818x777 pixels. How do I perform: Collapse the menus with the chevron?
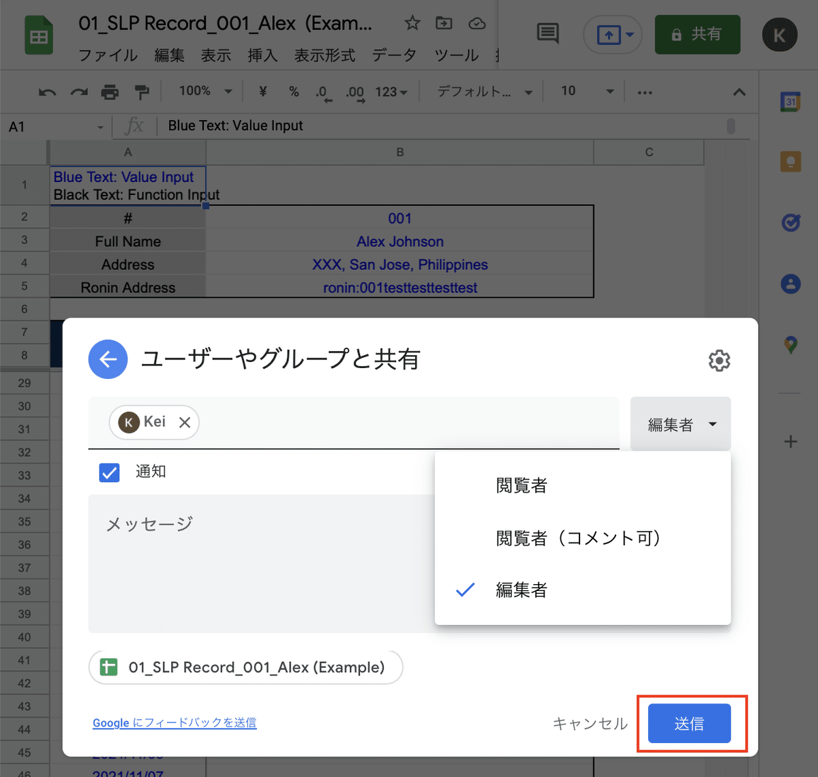pyautogui.click(x=739, y=92)
